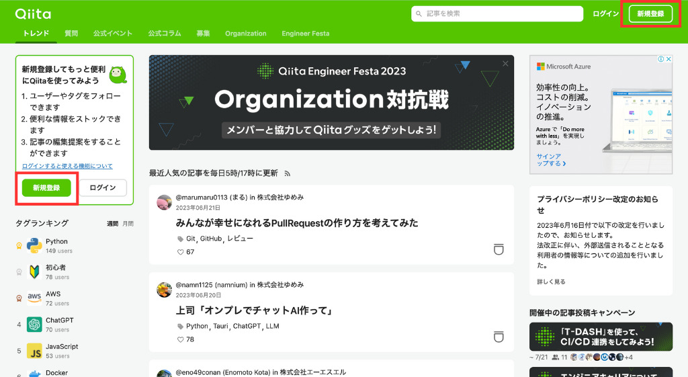Click the search magnifier icon
Viewport: 688px width, 377px height.
click(x=419, y=14)
